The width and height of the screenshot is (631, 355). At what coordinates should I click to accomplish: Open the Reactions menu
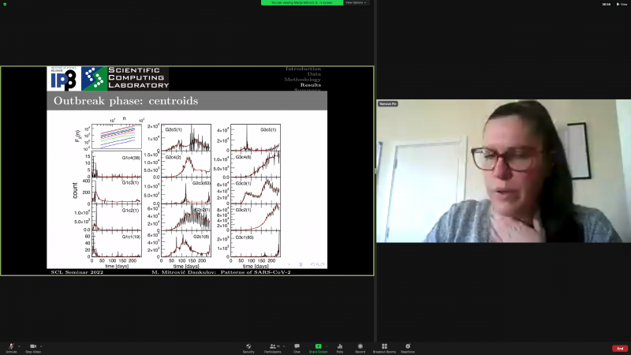pyautogui.click(x=408, y=348)
